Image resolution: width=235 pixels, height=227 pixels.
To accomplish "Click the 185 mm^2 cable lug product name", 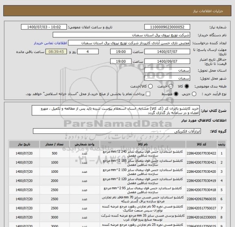I will (143, 163).
